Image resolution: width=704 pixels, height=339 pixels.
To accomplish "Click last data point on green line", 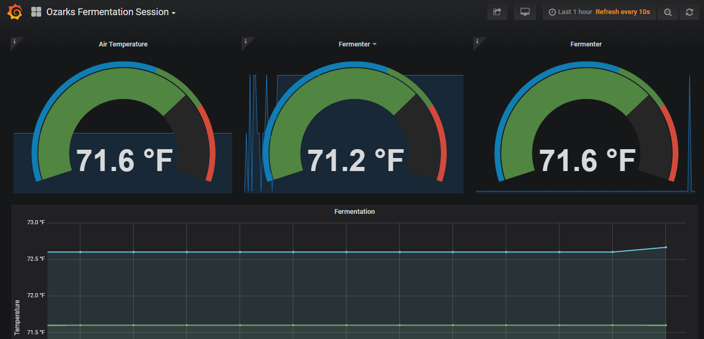I will 666,325.
